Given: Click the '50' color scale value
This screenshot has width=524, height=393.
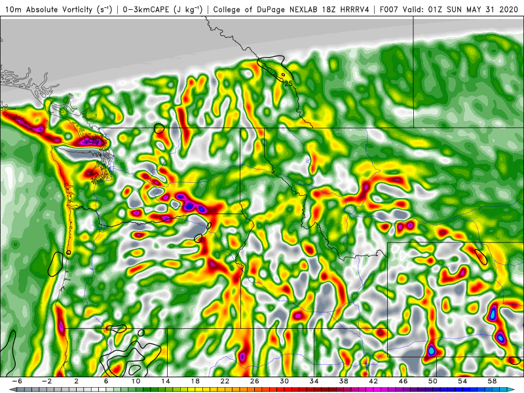Looking at the screenshot, I should pos(433,381).
